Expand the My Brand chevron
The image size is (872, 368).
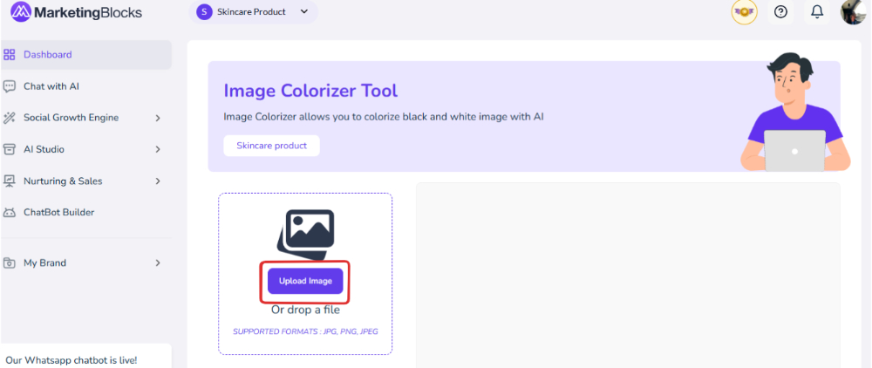(158, 262)
